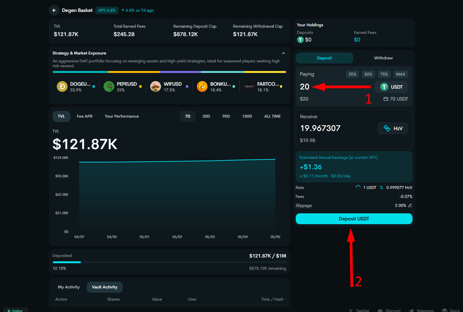Screen dimensions: 463x312
Task: Click the swap arrows icon in the Rate row
Action: (x=382, y=188)
